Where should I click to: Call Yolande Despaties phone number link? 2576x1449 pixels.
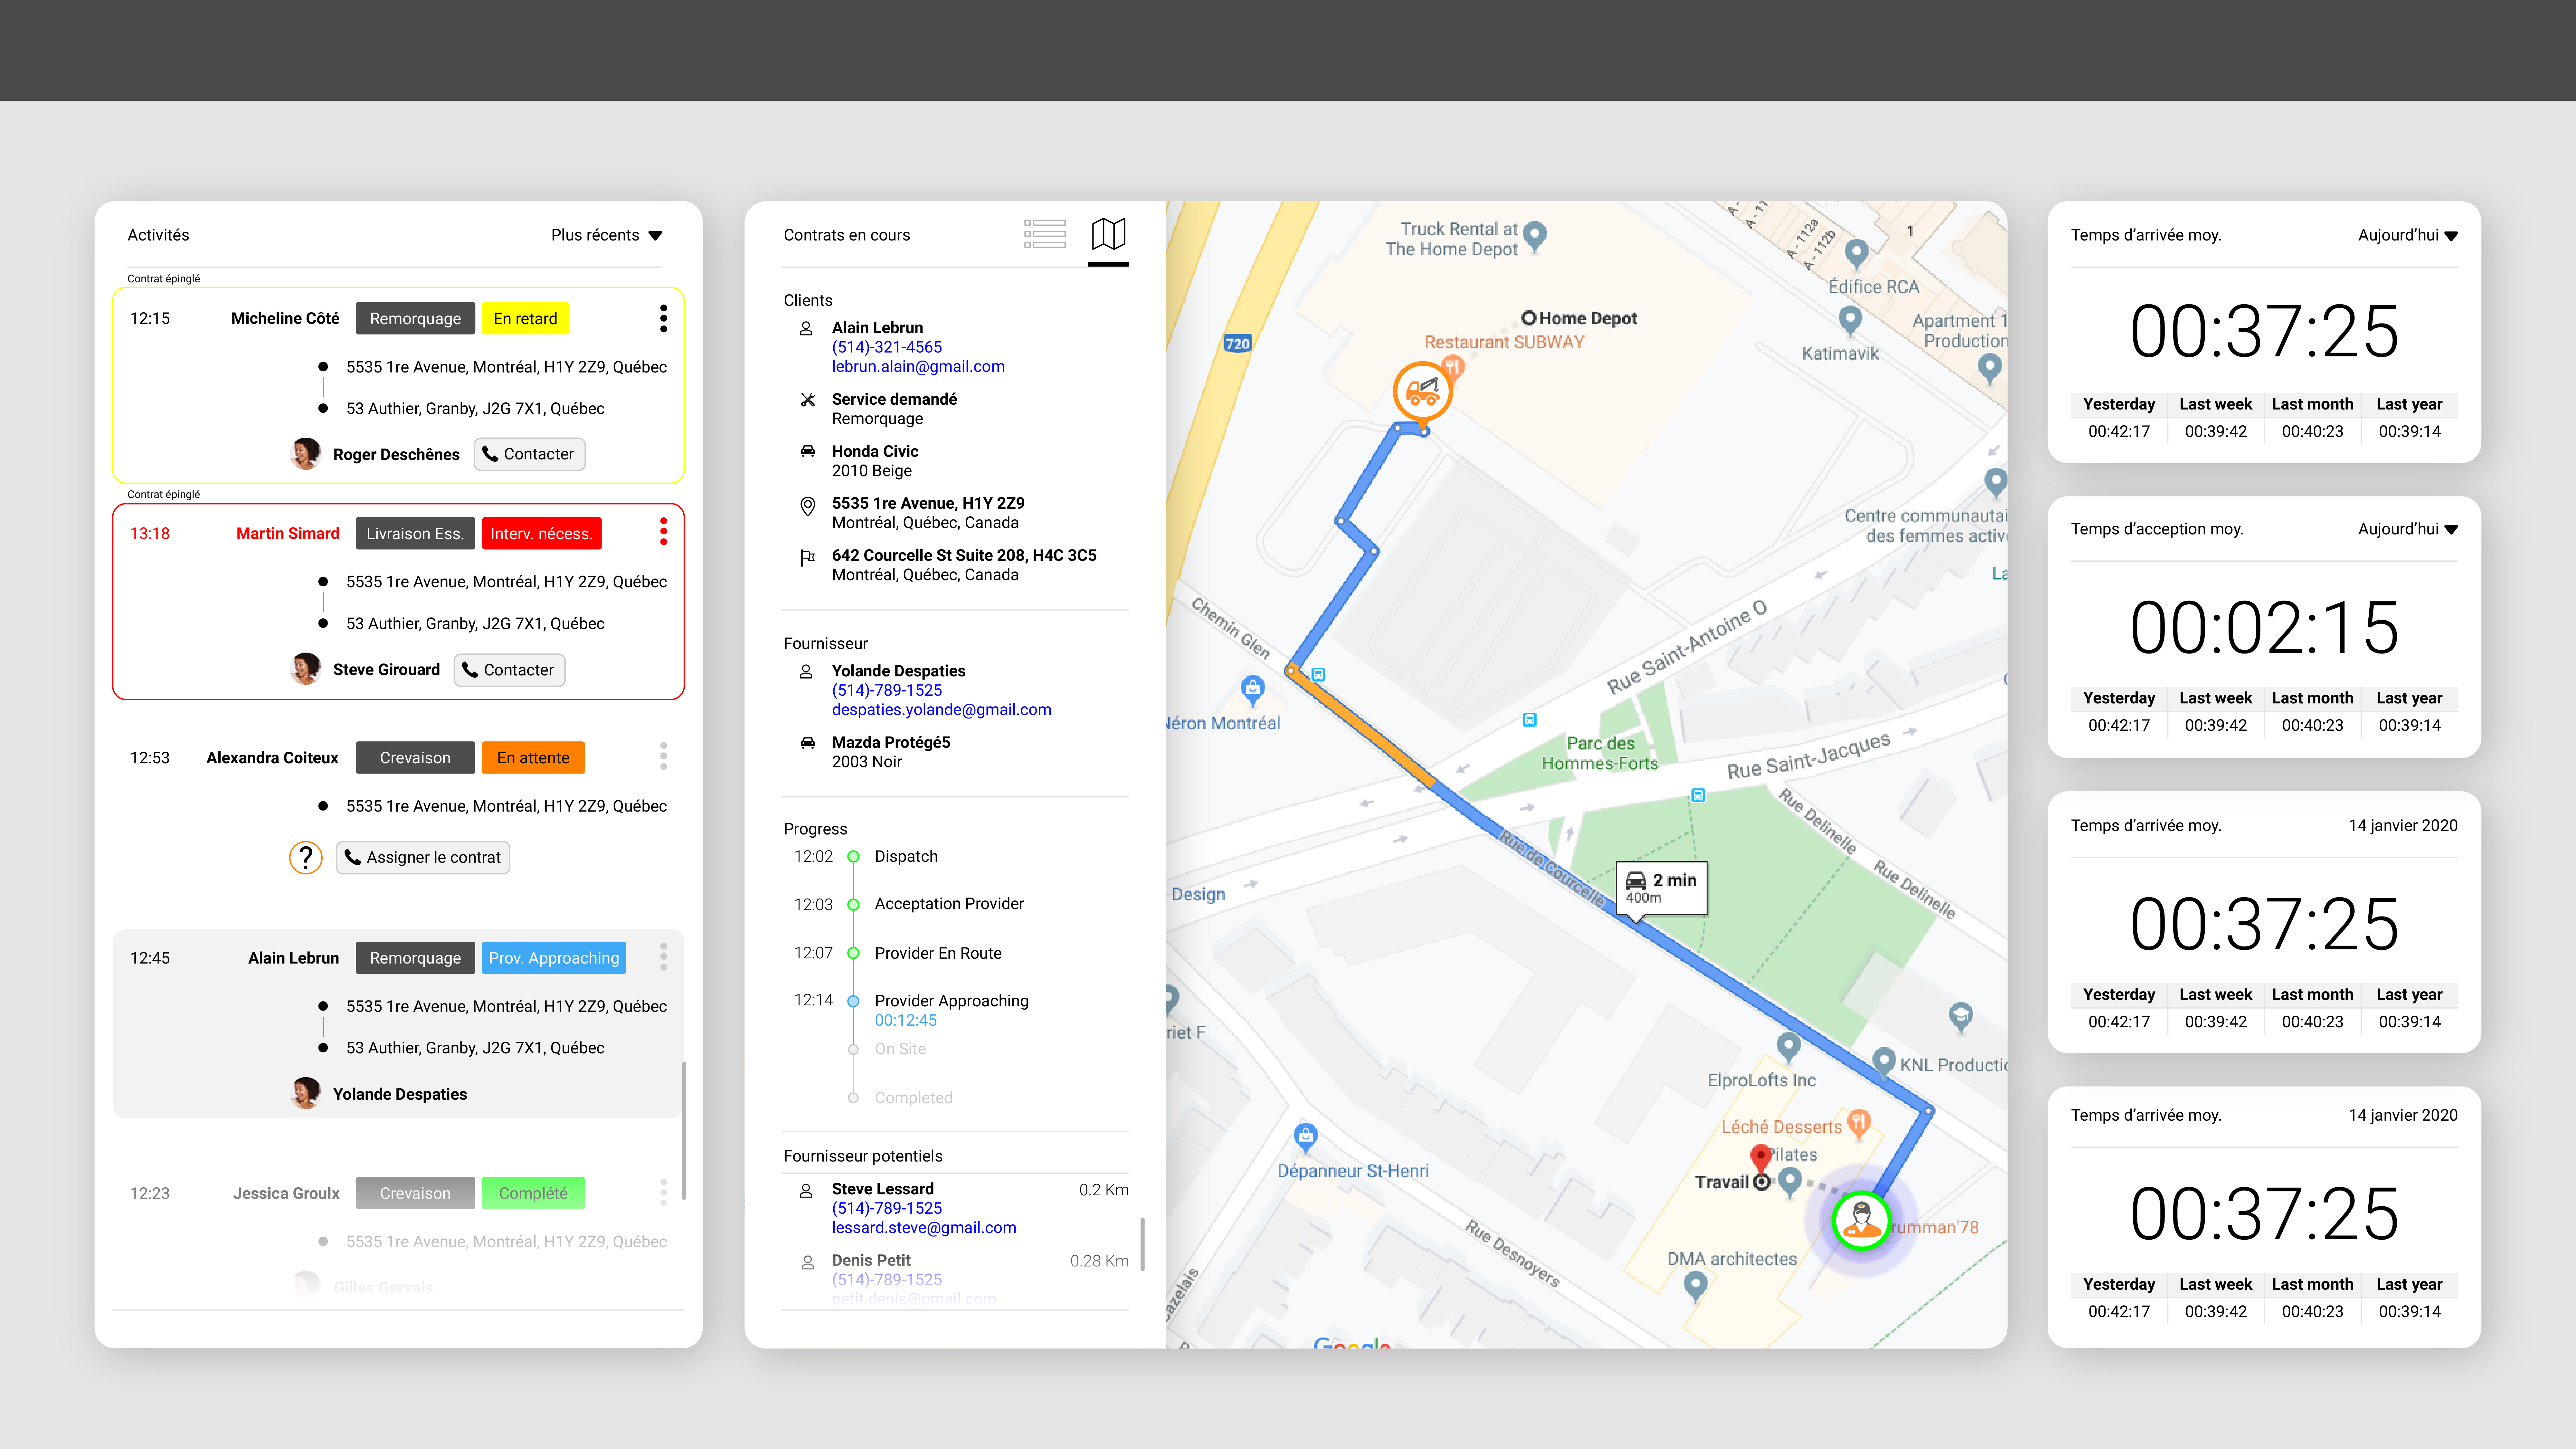coord(887,690)
